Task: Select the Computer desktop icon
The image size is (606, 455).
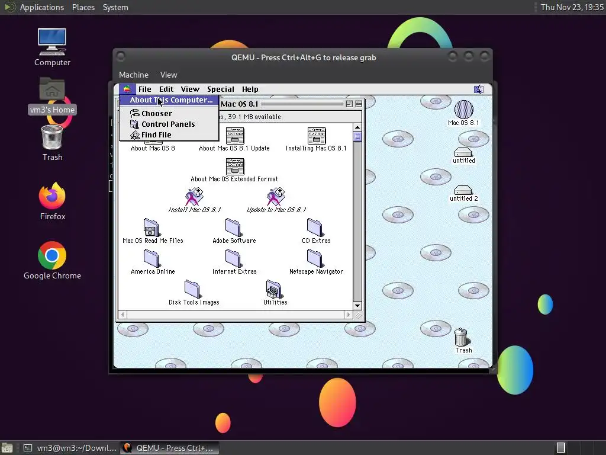Action: 52,47
